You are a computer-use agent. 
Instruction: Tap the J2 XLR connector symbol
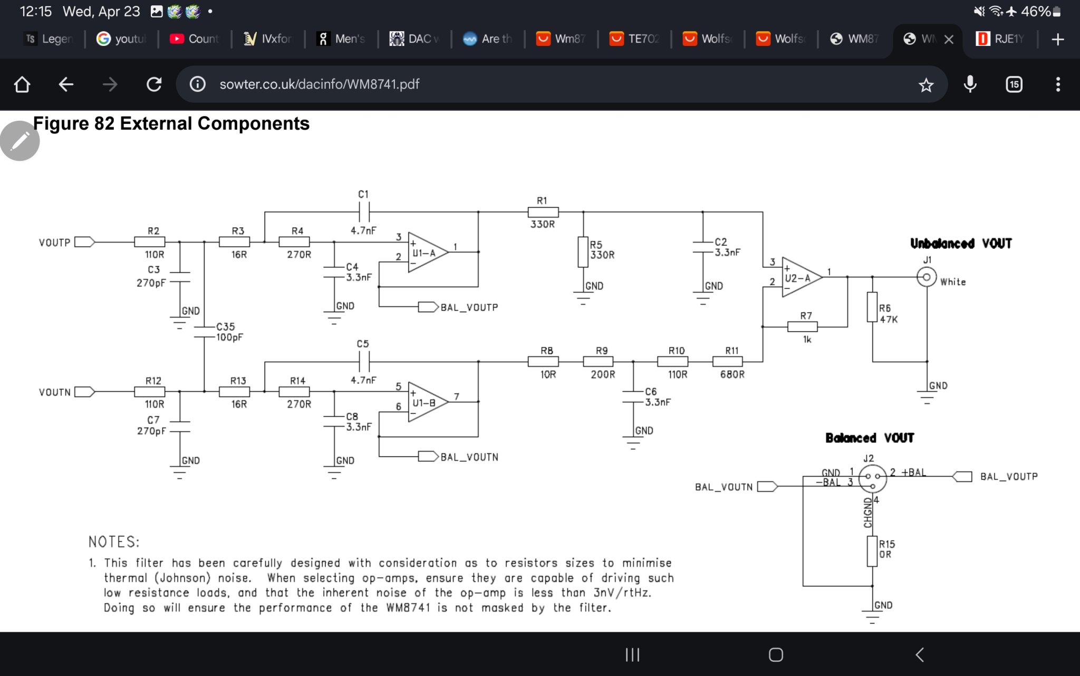pyautogui.click(x=872, y=478)
